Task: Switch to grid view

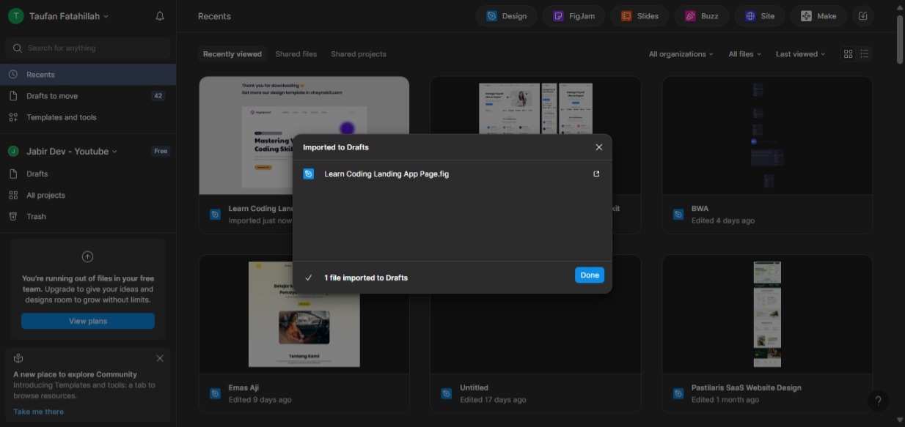Action: tap(849, 54)
